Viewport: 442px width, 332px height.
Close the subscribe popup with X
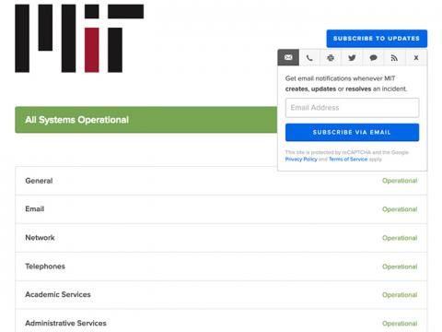point(416,57)
